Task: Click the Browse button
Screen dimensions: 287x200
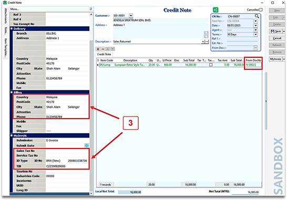Action: click(x=277, y=52)
